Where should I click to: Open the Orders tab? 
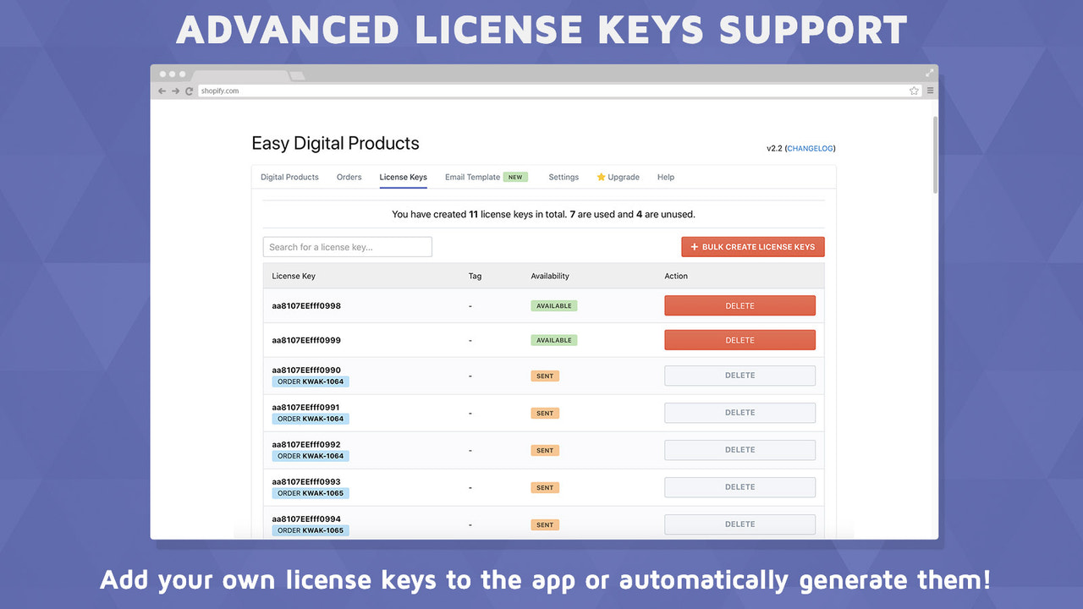pyautogui.click(x=349, y=177)
